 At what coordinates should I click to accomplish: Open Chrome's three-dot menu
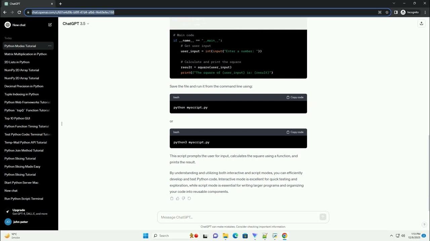[x=425, y=12]
